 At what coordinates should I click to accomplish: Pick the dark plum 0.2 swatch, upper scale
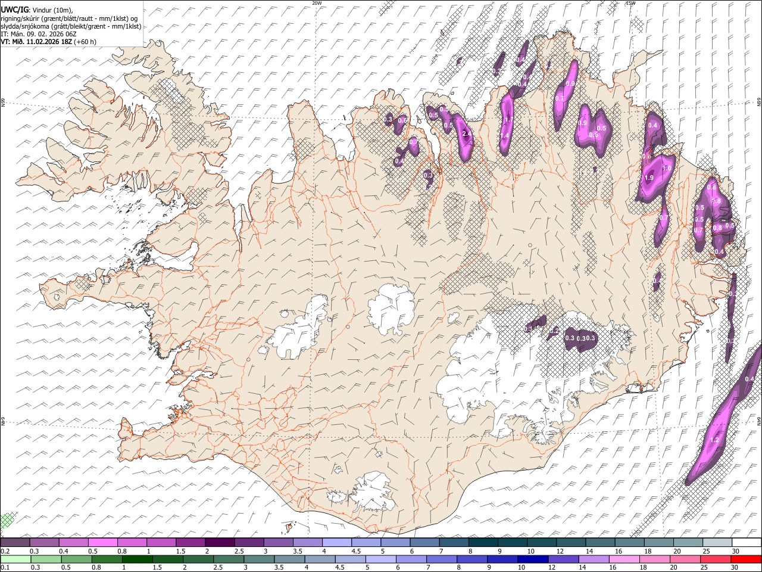click(15, 543)
